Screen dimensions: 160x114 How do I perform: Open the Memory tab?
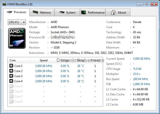[x=42, y=13]
